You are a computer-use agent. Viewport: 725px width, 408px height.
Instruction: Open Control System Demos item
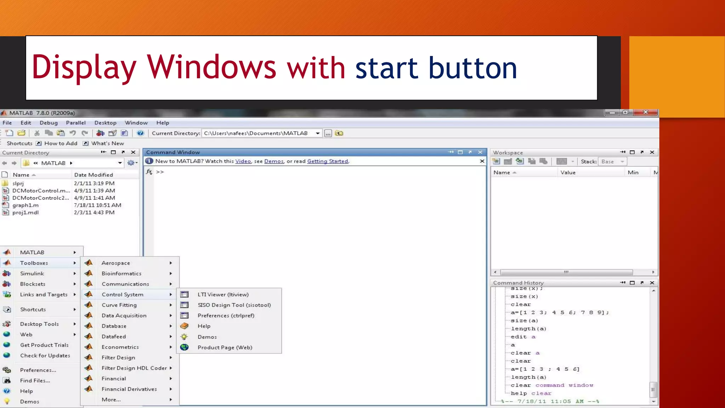click(229, 337)
